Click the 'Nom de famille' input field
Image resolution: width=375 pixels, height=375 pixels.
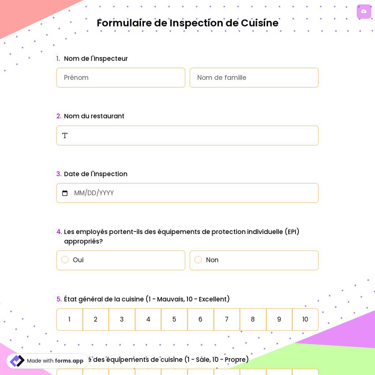(254, 78)
